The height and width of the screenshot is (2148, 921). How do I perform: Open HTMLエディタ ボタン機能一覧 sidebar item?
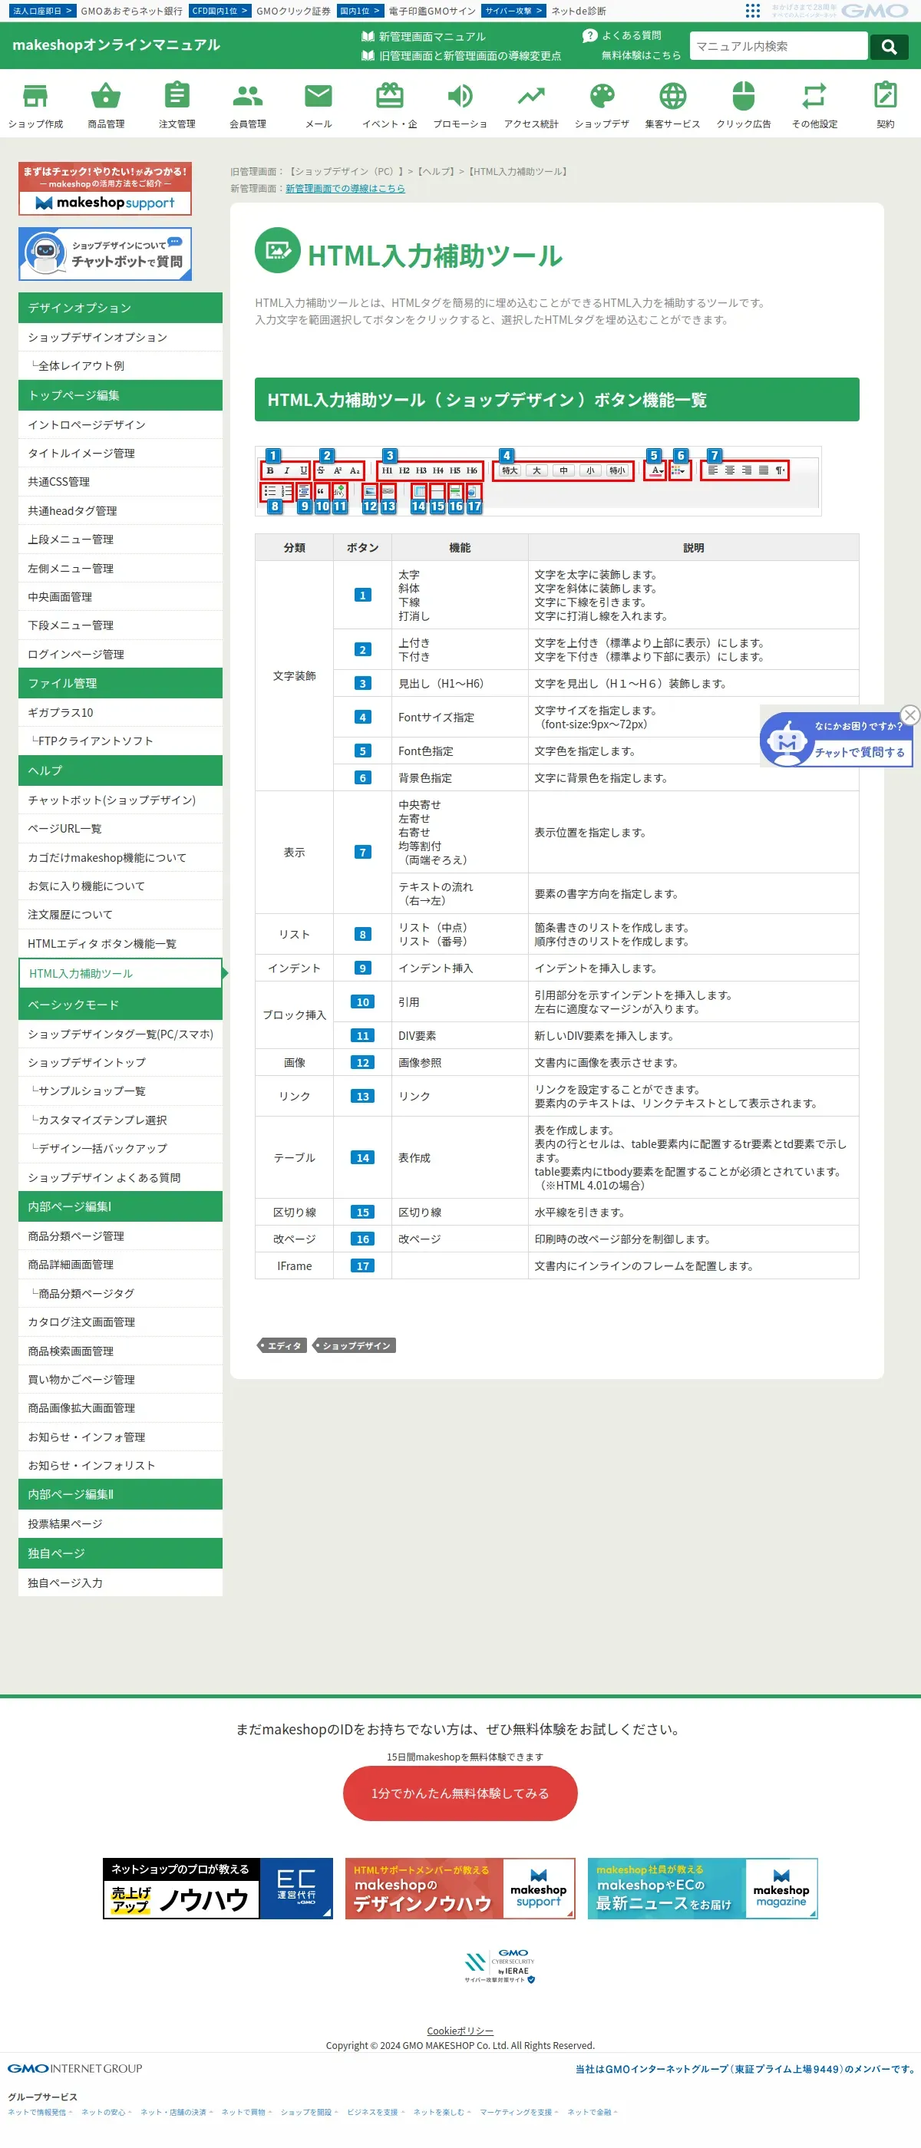click(120, 944)
